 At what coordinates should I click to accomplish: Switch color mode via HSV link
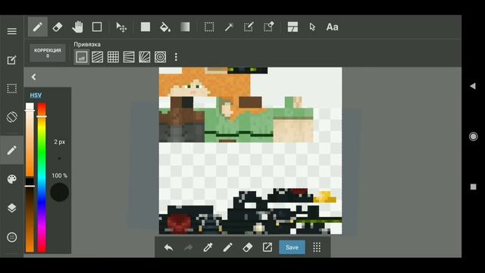pyautogui.click(x=36, y=96)
